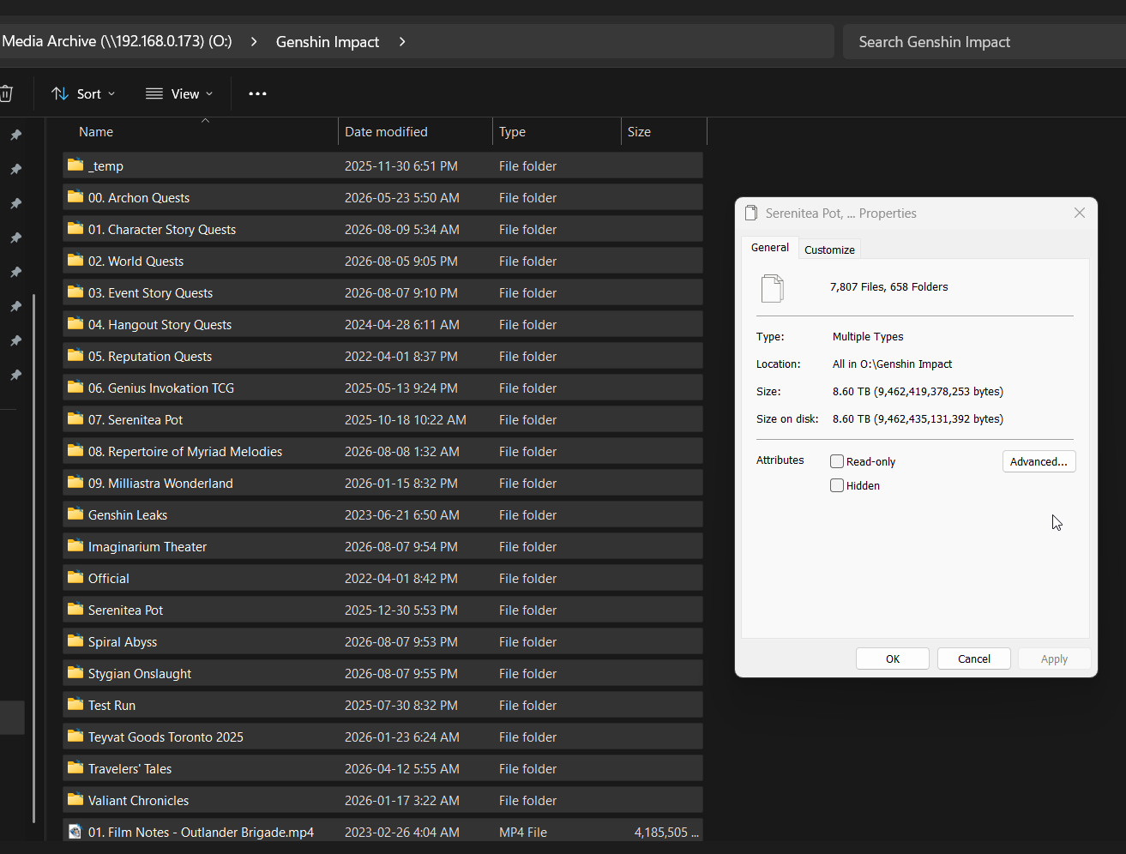Click the Film Notes MP4 file icon

coord(75,832)
